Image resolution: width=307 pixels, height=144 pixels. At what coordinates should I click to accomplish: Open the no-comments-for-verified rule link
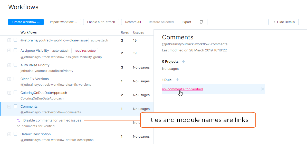coord(182,89)
